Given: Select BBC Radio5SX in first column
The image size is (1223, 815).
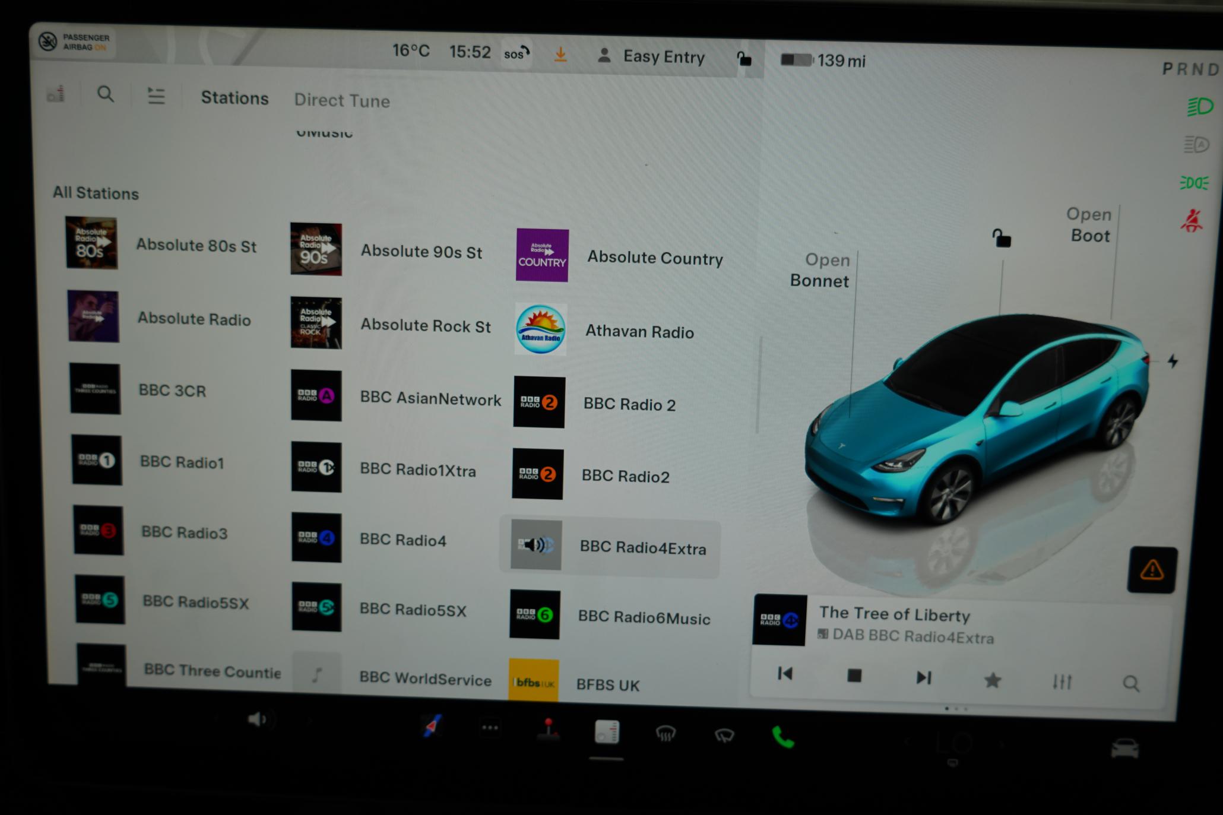Looking at the screenshot, I should tap(163, 600).
